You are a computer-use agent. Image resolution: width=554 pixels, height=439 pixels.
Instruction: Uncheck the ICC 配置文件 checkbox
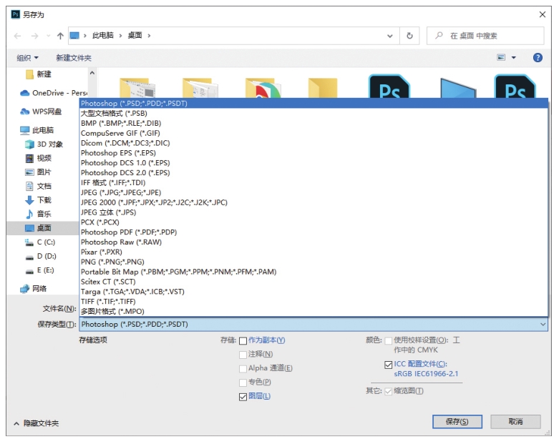[388, 365]
